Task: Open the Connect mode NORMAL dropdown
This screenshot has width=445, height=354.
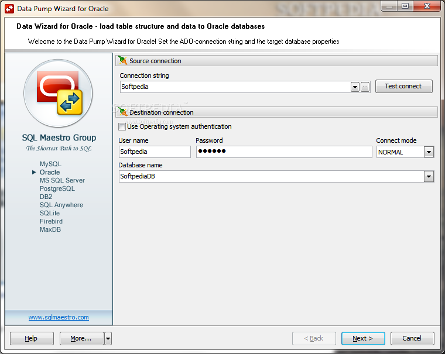Action: [x=429, y=152]
